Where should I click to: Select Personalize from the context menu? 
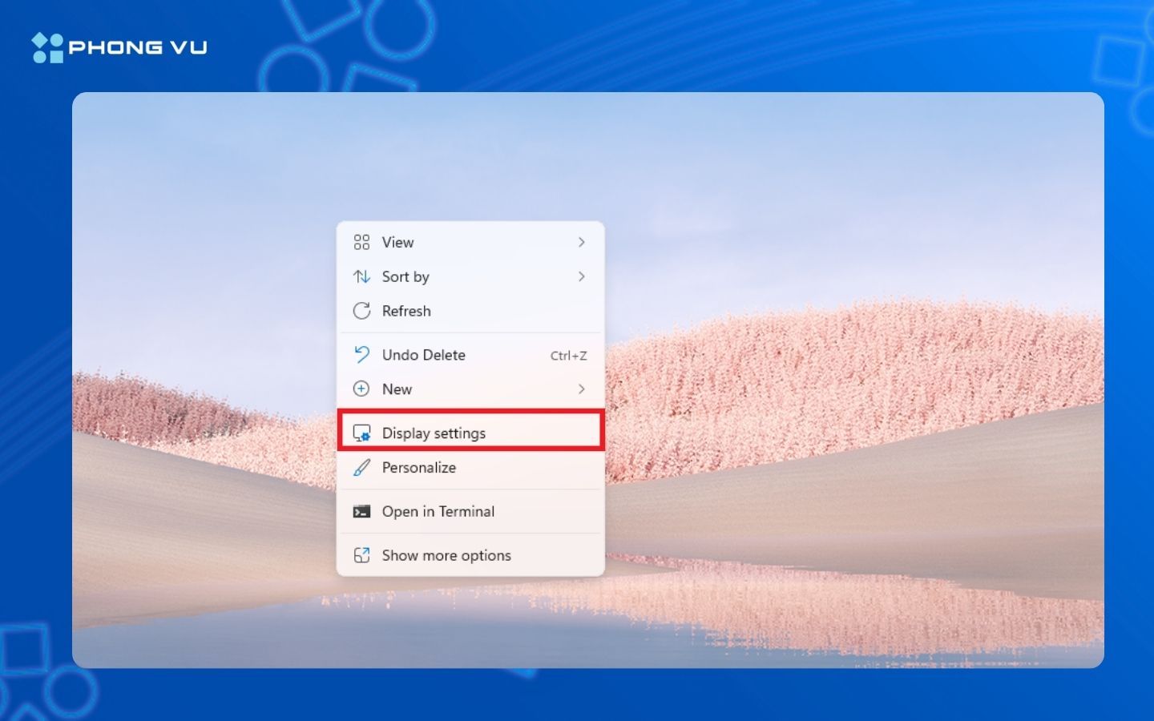[418, 467]
